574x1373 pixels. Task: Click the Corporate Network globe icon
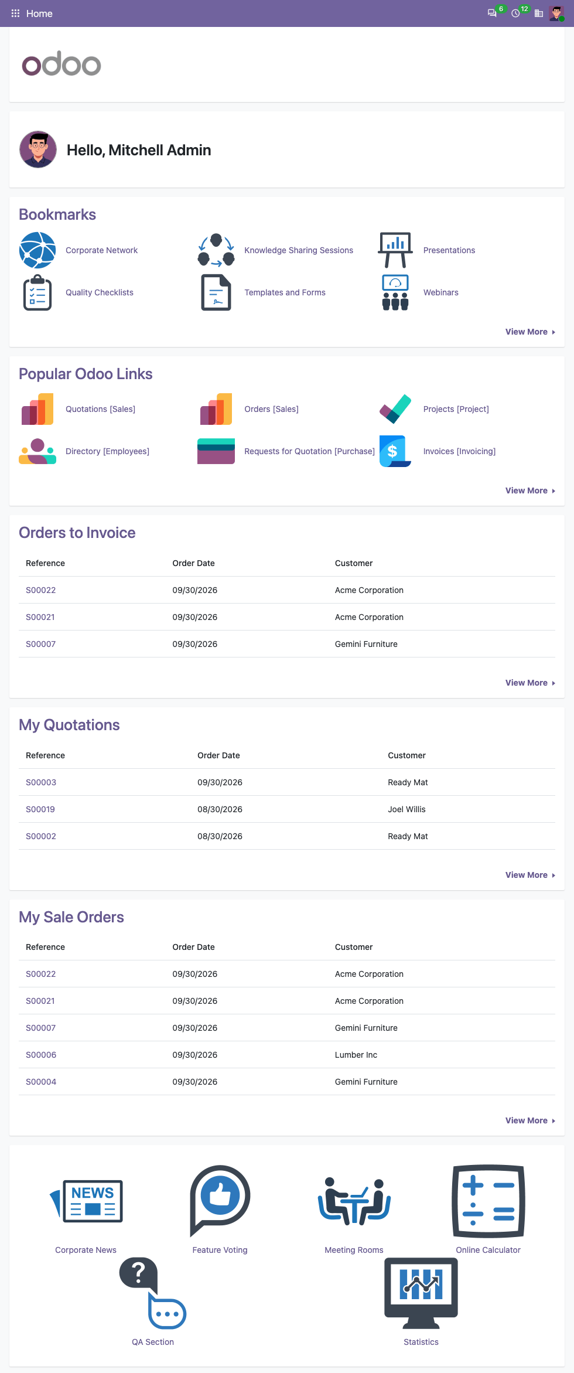37,250
